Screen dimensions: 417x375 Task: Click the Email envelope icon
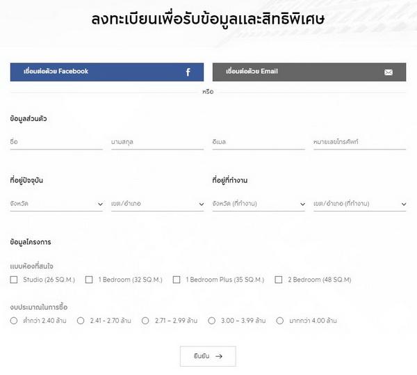click(x=389, y=72)
